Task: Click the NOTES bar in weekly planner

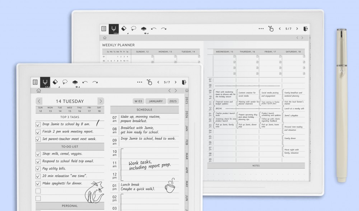Action: click(x=256, y=166)
